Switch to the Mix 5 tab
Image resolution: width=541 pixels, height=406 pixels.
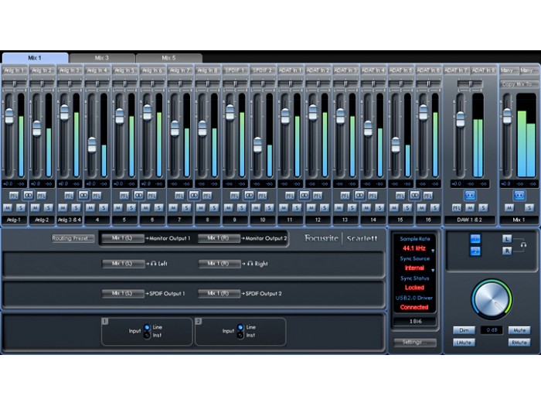pos(168,58)
